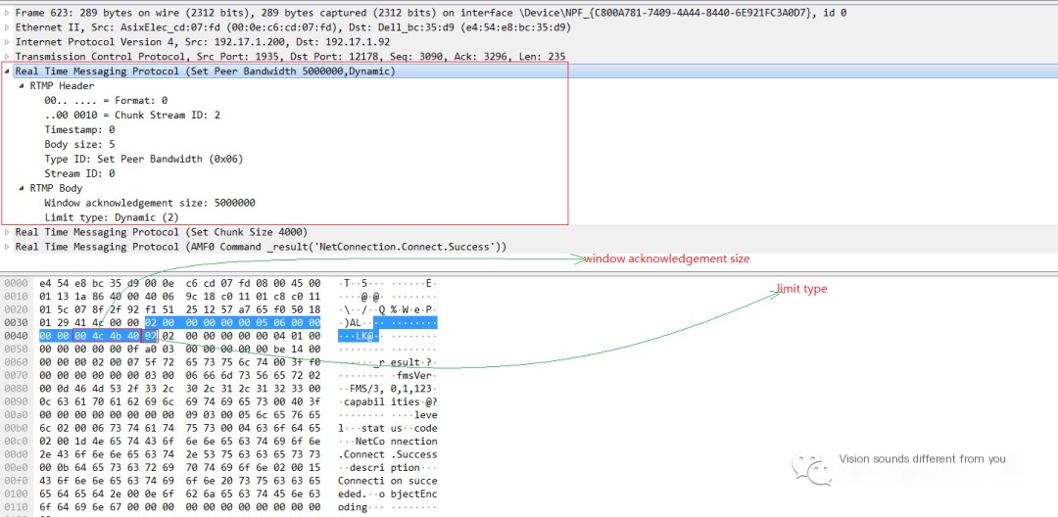The height and width of the screenshot is (517, 1058).
Task: Expand the Internet Protocol Version 4 row
Action: point(8,42)
